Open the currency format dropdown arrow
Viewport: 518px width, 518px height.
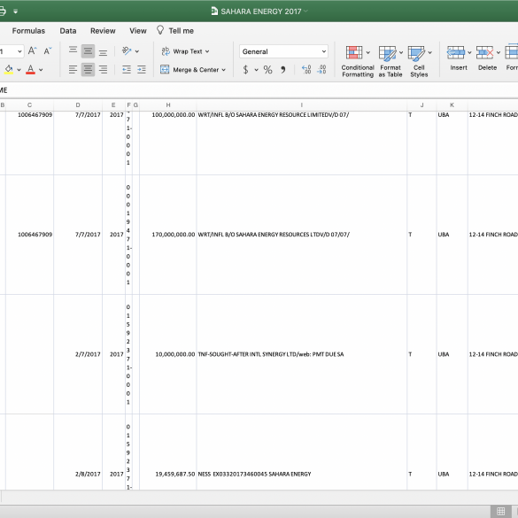tap(257, 70)
